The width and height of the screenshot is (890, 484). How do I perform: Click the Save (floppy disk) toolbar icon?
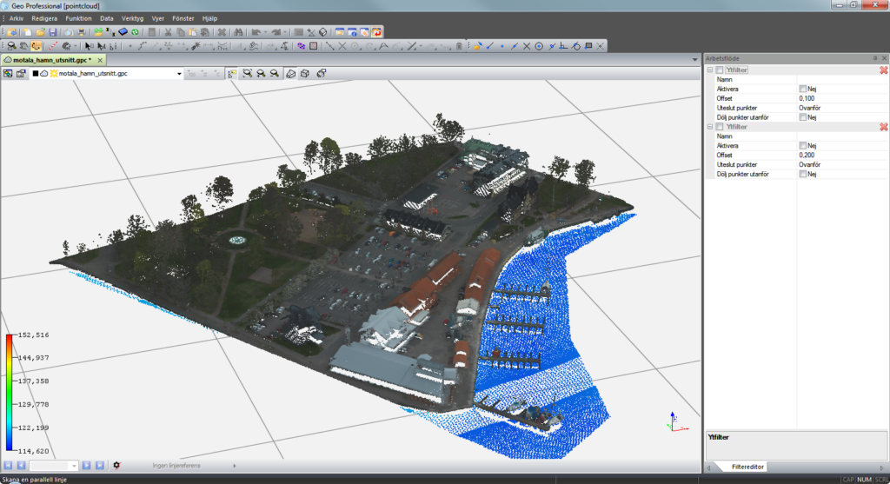pos(52,32)
